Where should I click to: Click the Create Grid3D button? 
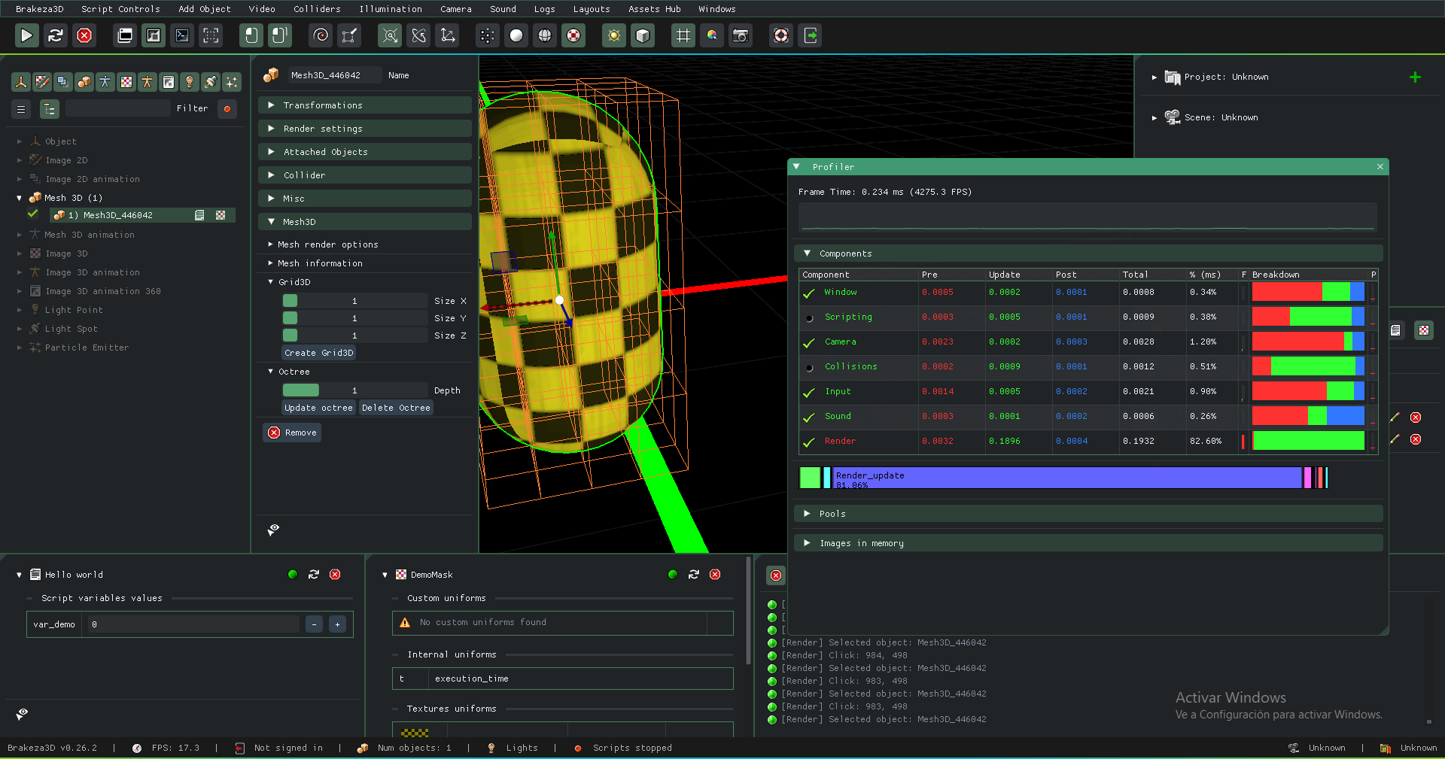click(x=318, y=353)
